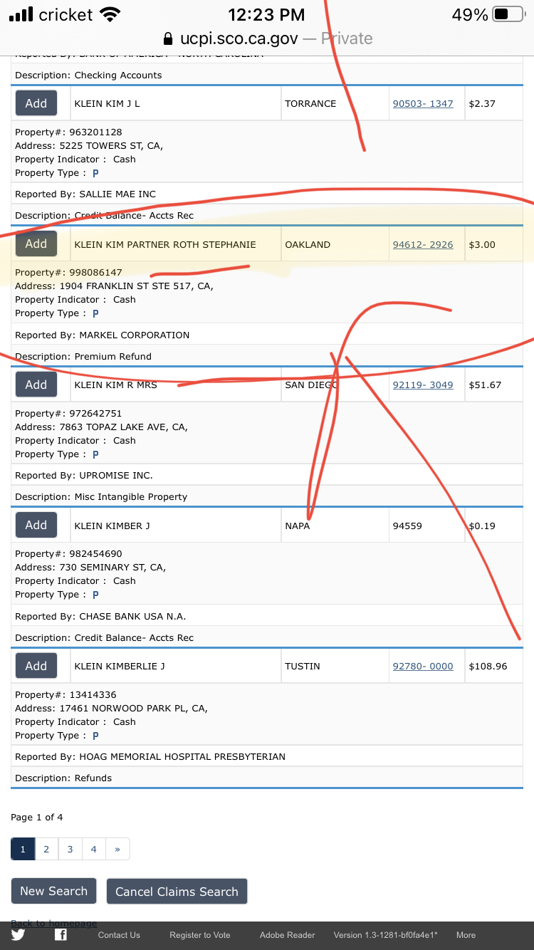Viewport: 534px width, 950px height.
Task: Select Reported By: SALLIE MAE INC
Action: [x=85, y=194]
